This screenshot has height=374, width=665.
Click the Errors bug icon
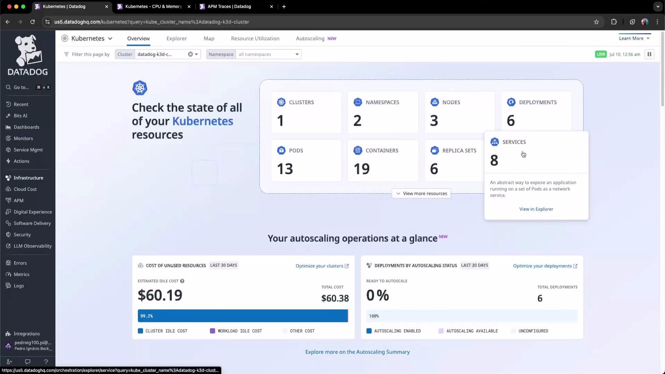coord(8,263)
